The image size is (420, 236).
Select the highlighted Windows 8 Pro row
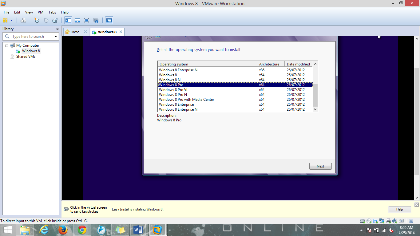[x=235, y=85]
